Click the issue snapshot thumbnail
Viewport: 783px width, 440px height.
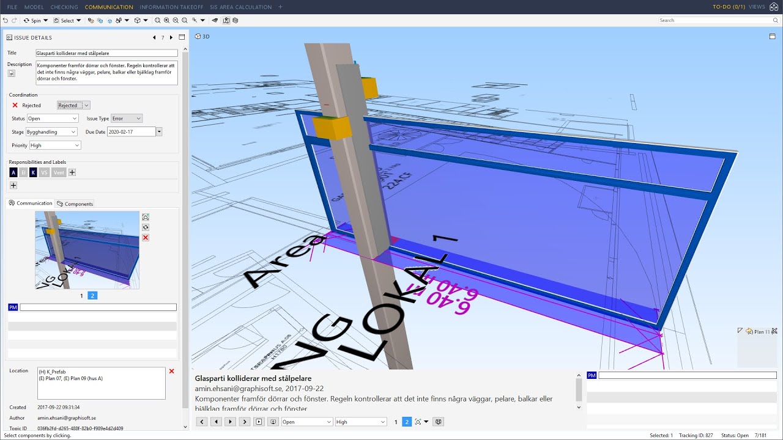pos(87,250)
